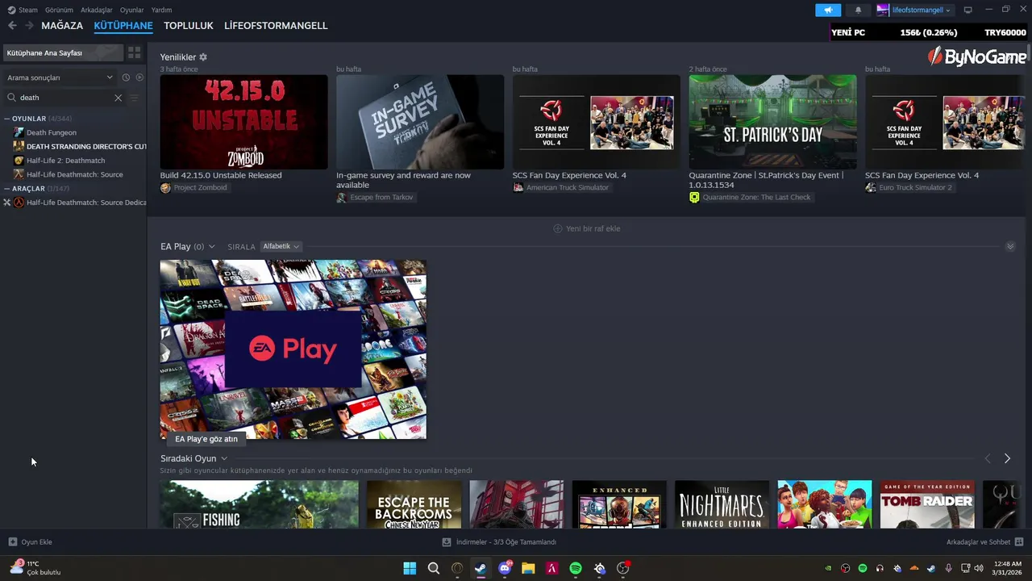Open the St. Patrick's Day event thumbnail
Screen dimensions: 1032x581
[x=773, y=122]
